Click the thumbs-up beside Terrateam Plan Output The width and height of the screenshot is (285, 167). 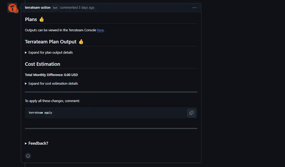(x=81, y=42)
